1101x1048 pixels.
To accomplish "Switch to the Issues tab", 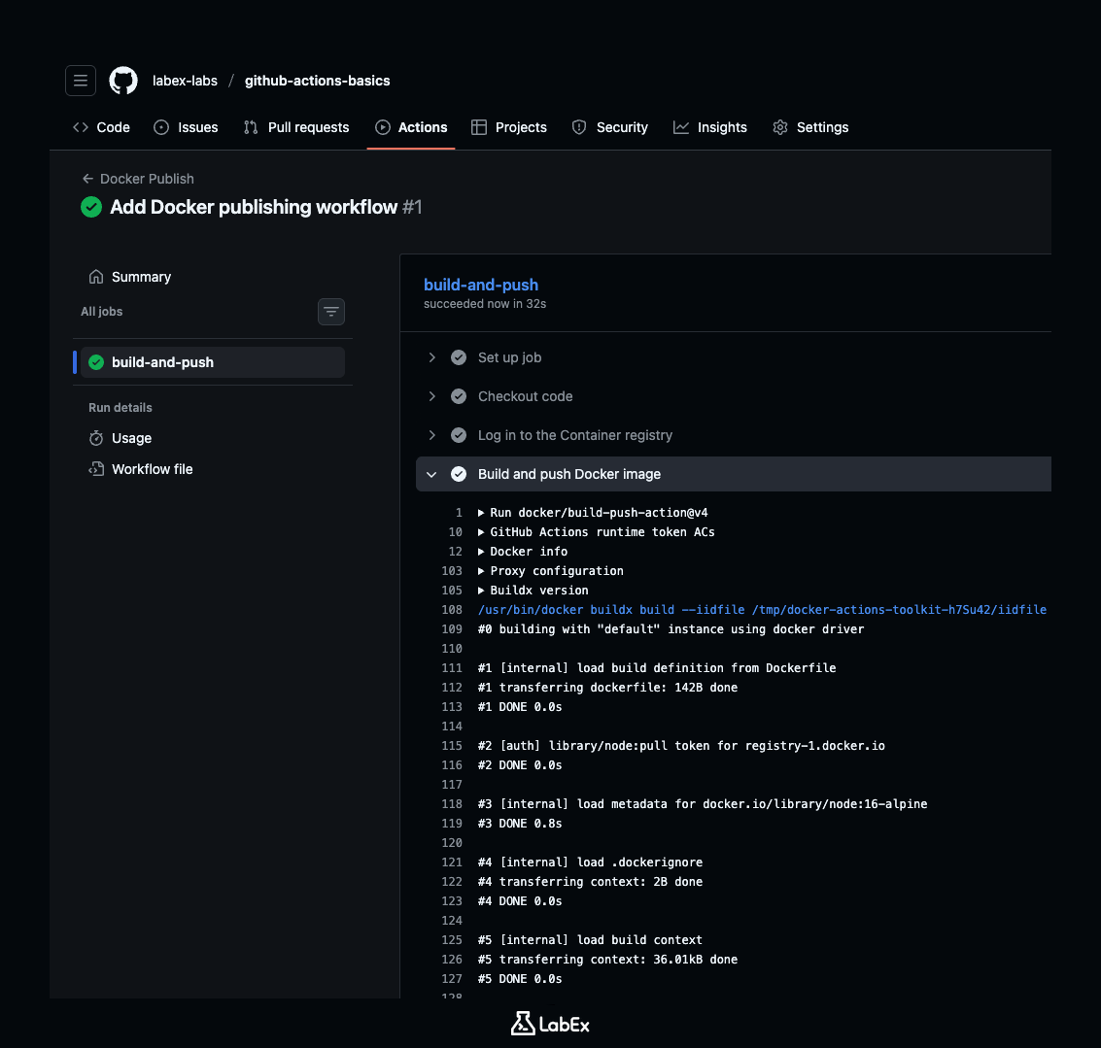I will pyautogui.click(x=186, y=127).
